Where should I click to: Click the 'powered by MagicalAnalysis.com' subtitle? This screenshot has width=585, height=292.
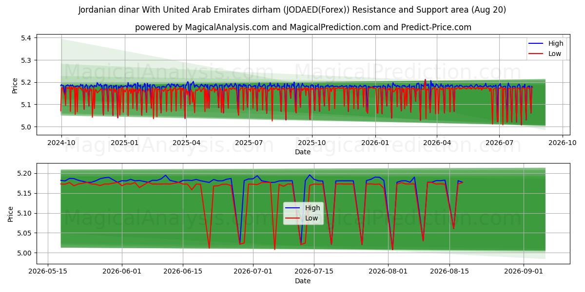point(303,27)
